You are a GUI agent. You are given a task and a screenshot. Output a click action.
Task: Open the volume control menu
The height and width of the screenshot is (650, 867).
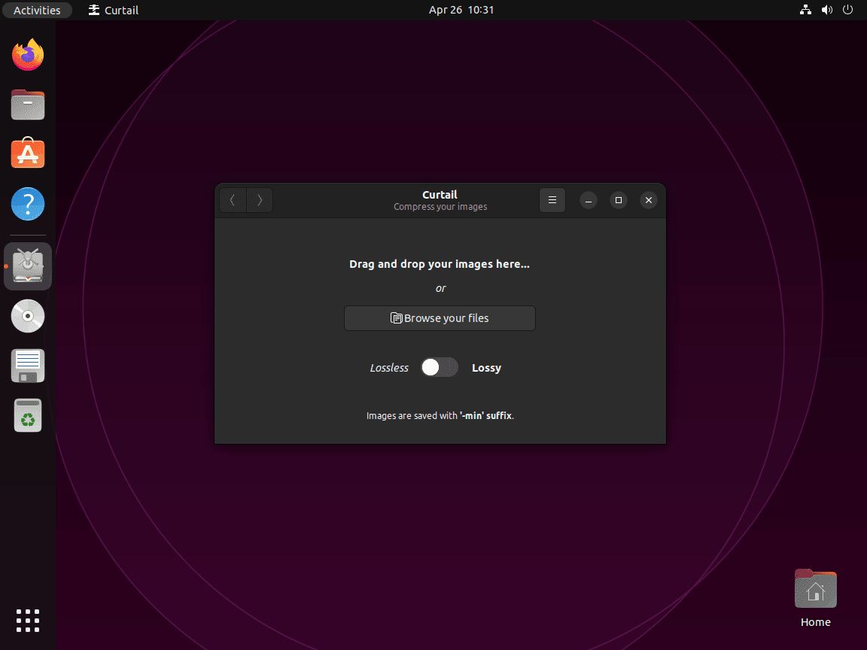pyautogui.click(x=826, y=10)
